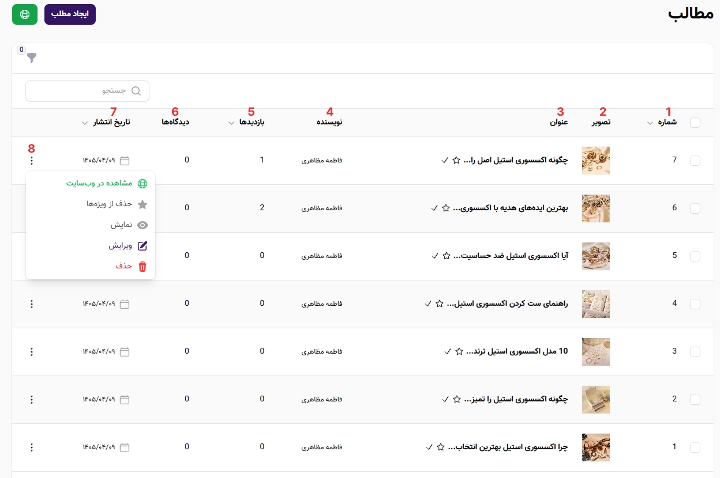Click the green globe icon button

tap(25, 14)
